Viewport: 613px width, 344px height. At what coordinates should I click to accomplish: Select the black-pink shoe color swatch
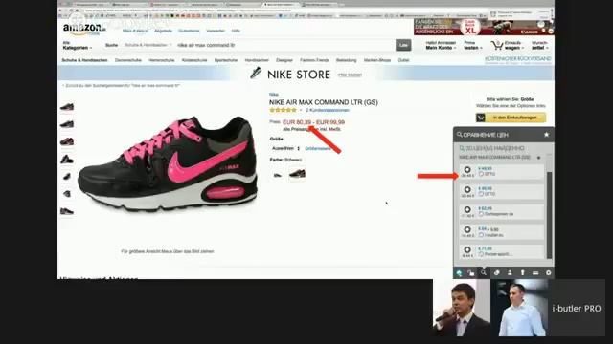click(297, 174)
